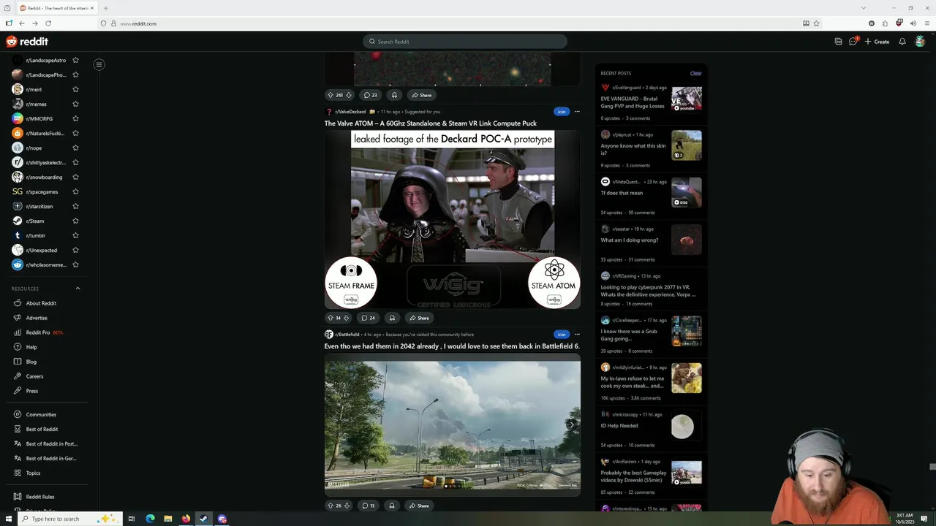Favorite r/Steam with its star

(x=75, y=221)
